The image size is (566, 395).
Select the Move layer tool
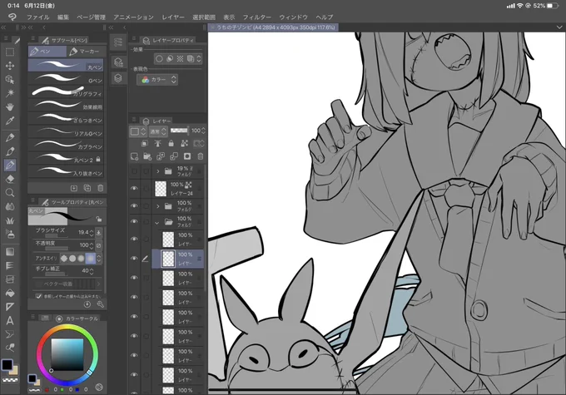click(10, 66)
